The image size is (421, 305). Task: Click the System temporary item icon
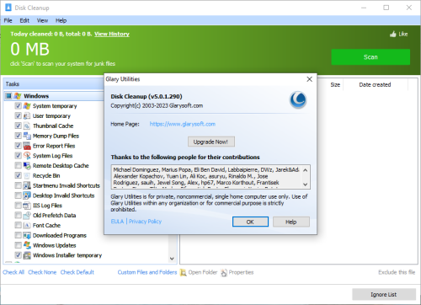(27, 106)
